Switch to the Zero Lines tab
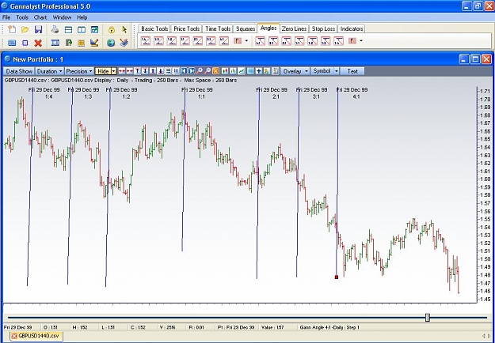This screenshot has width=495, height=343. click(x=294, y=28)
